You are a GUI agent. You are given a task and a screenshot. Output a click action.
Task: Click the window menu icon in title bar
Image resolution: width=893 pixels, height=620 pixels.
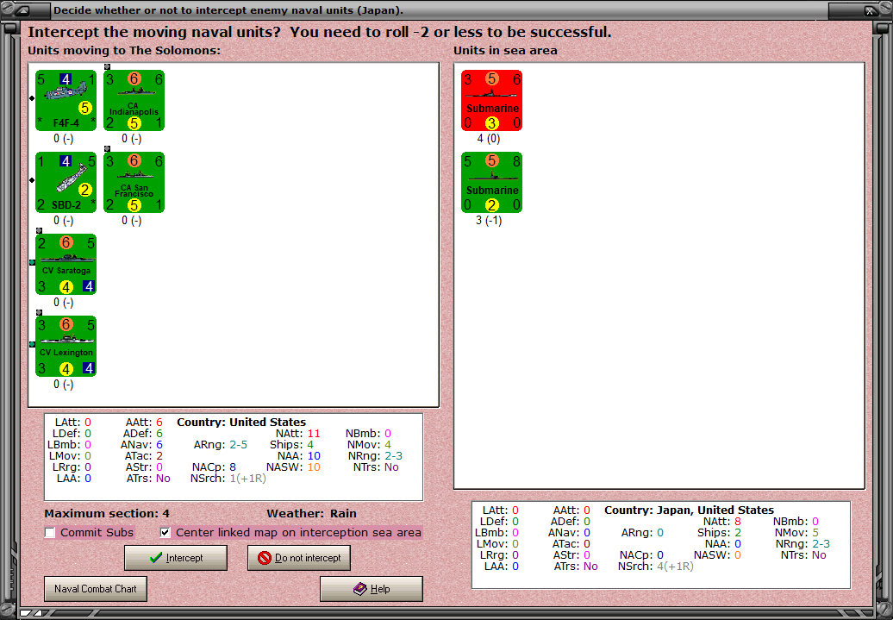tap(24, 10)
